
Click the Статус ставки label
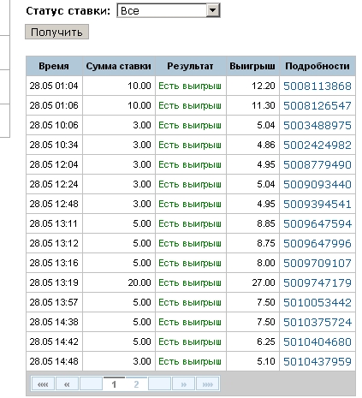(68, 11)
